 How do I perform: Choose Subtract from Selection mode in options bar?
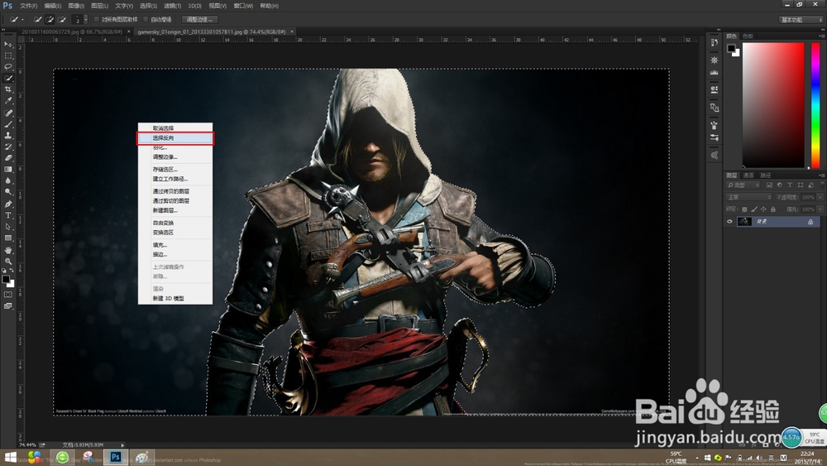62,20
